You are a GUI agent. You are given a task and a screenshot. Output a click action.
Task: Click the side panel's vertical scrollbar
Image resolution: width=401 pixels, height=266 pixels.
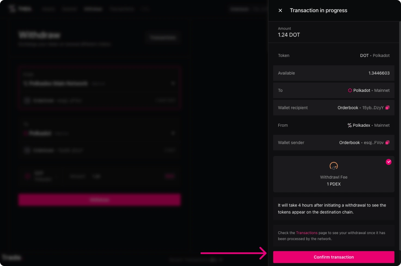point(400,136)
